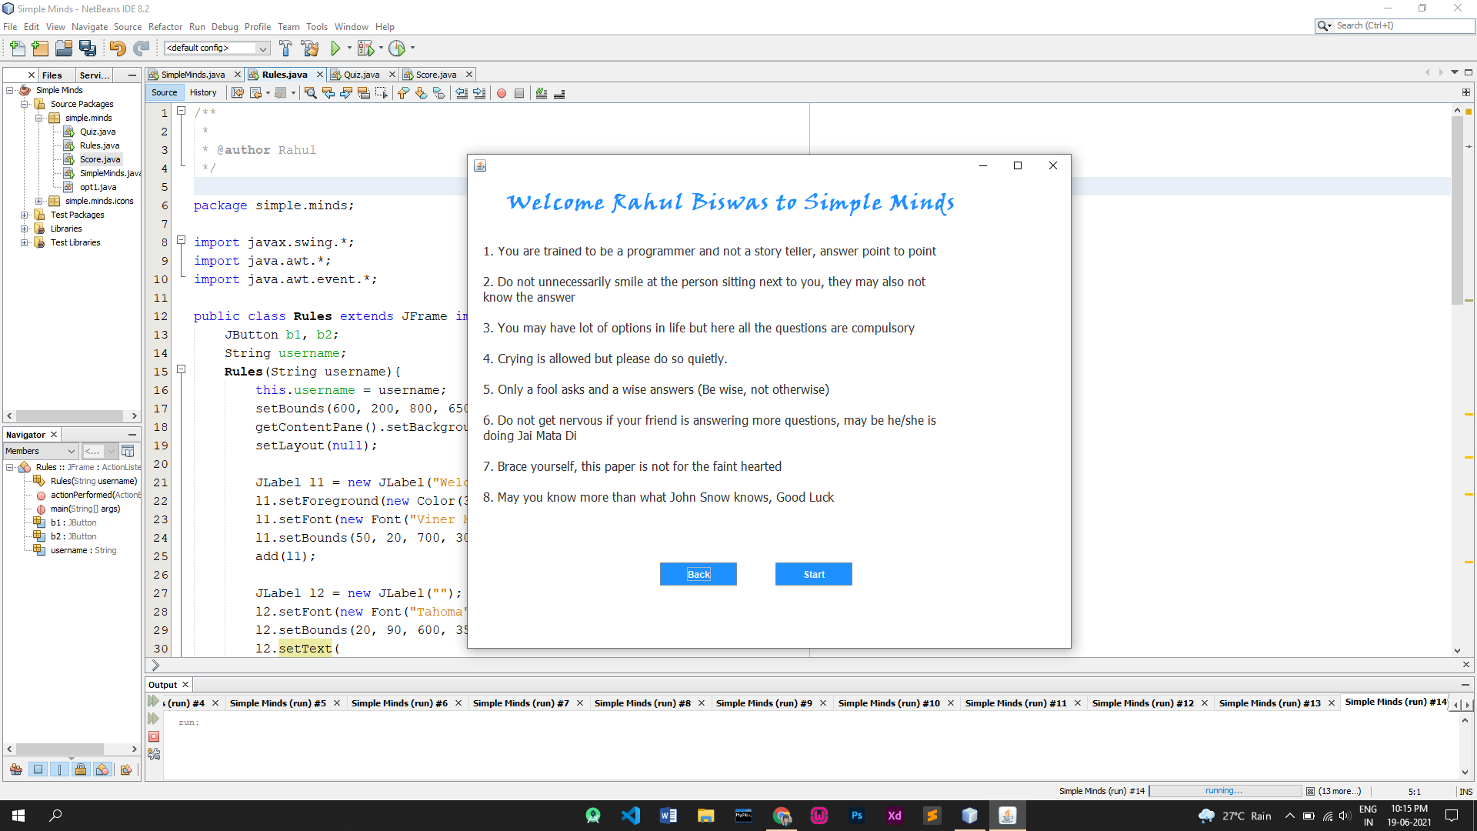Open the Source menu item
The image size is (1477, 831).
(126, 28)
